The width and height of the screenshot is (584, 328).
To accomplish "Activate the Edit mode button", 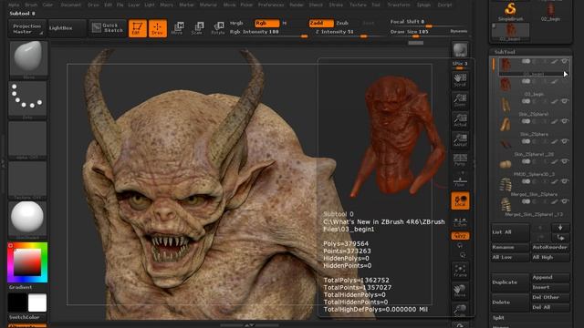I will pyautogui.click(x=138, y=28).
